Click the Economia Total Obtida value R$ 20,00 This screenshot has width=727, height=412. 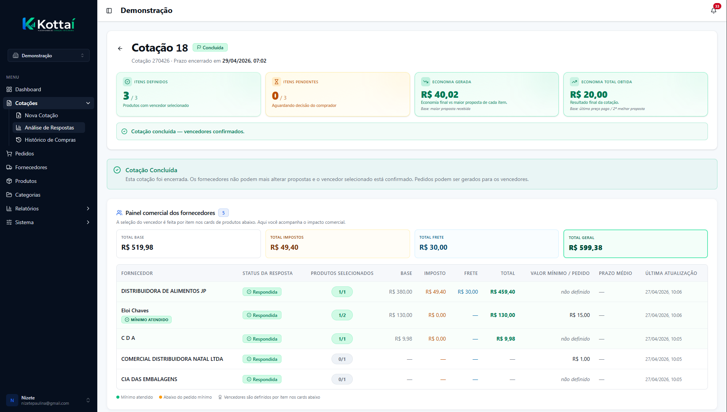click(x=589, y=94)
